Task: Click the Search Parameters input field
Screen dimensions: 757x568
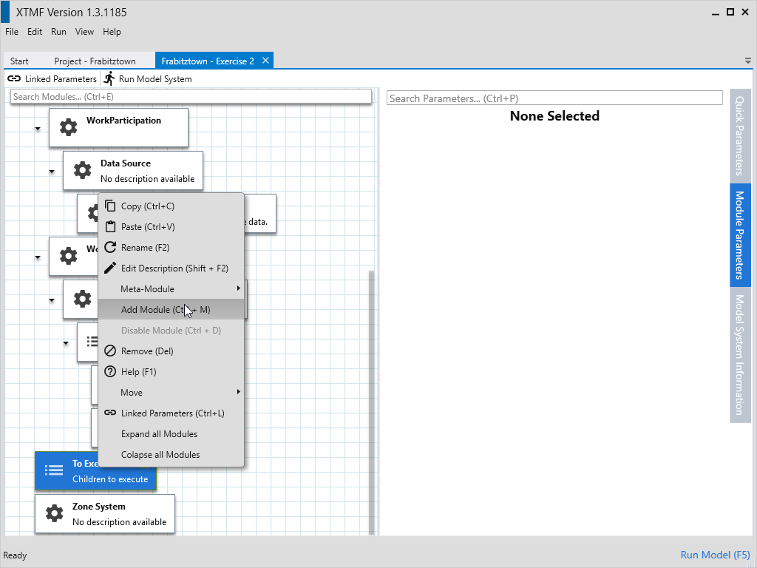Action: 554,98
